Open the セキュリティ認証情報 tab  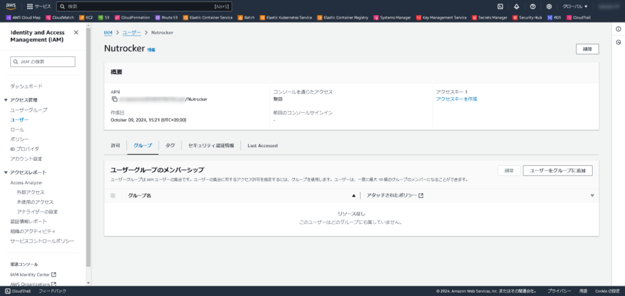212,146
